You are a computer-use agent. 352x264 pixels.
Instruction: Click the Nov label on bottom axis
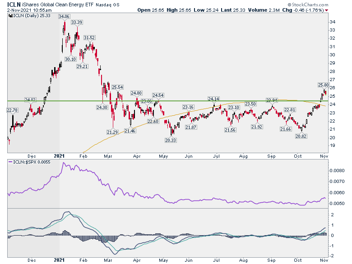point(324,260)
